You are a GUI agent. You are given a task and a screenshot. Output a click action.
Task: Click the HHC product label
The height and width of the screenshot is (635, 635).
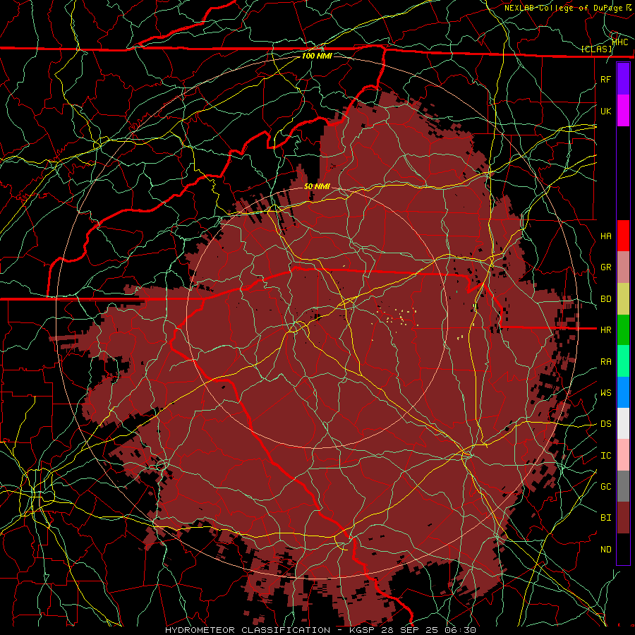(x=620, y=42)
